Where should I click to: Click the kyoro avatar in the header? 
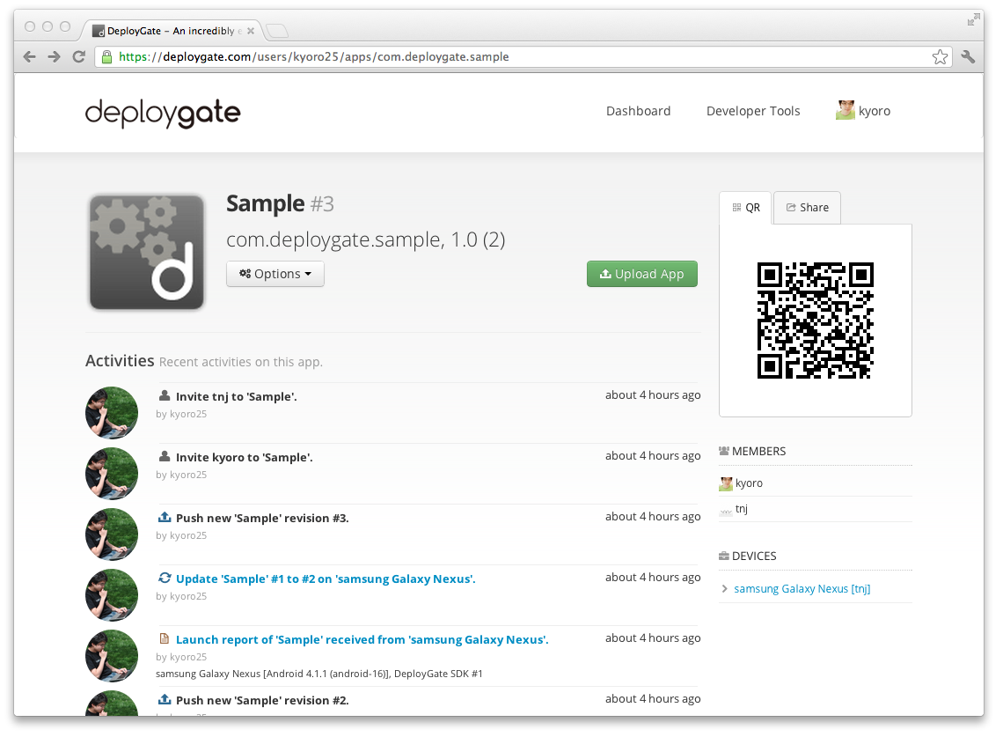click(x=845, y=110)
